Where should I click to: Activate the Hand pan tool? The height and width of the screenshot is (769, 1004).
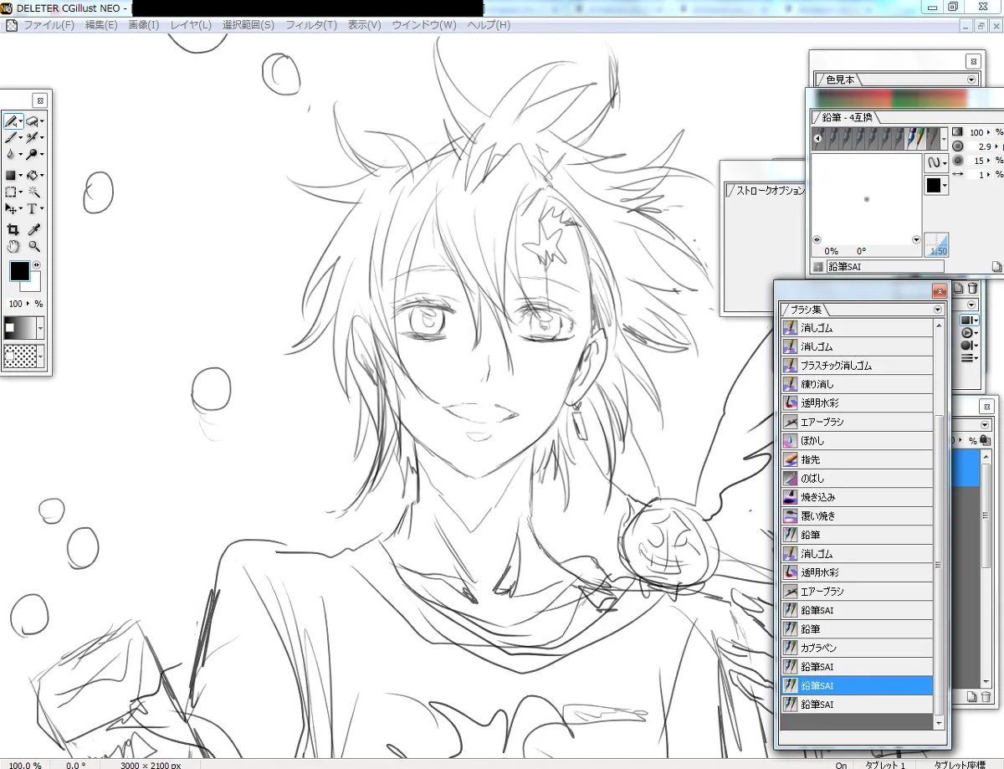(13, 246)
